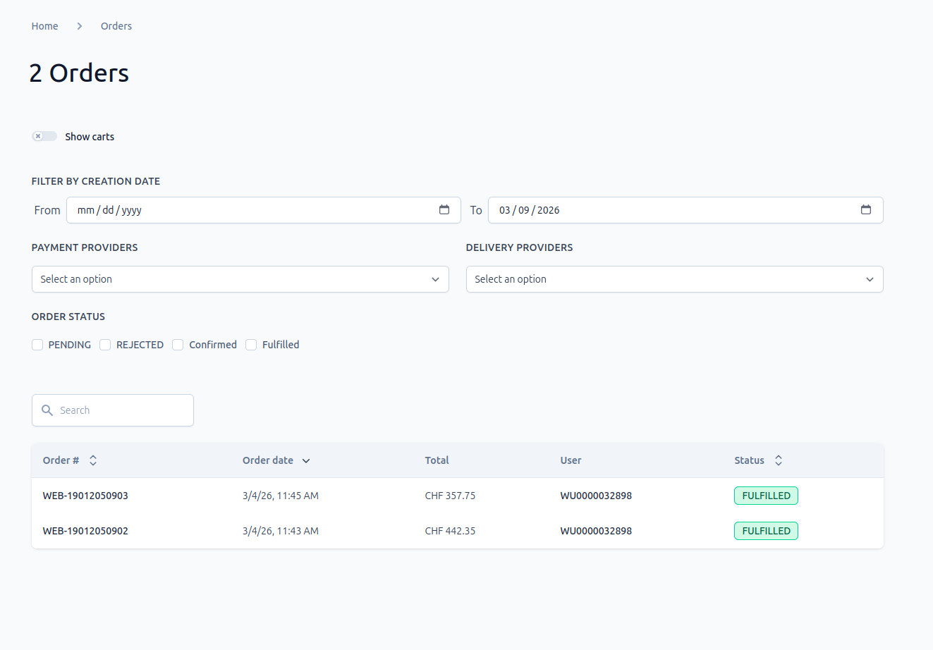Viewport: 933px width, 650px height.
Task: Open the Delivery Providers dropdown
Action: click(x=675, y=279)
